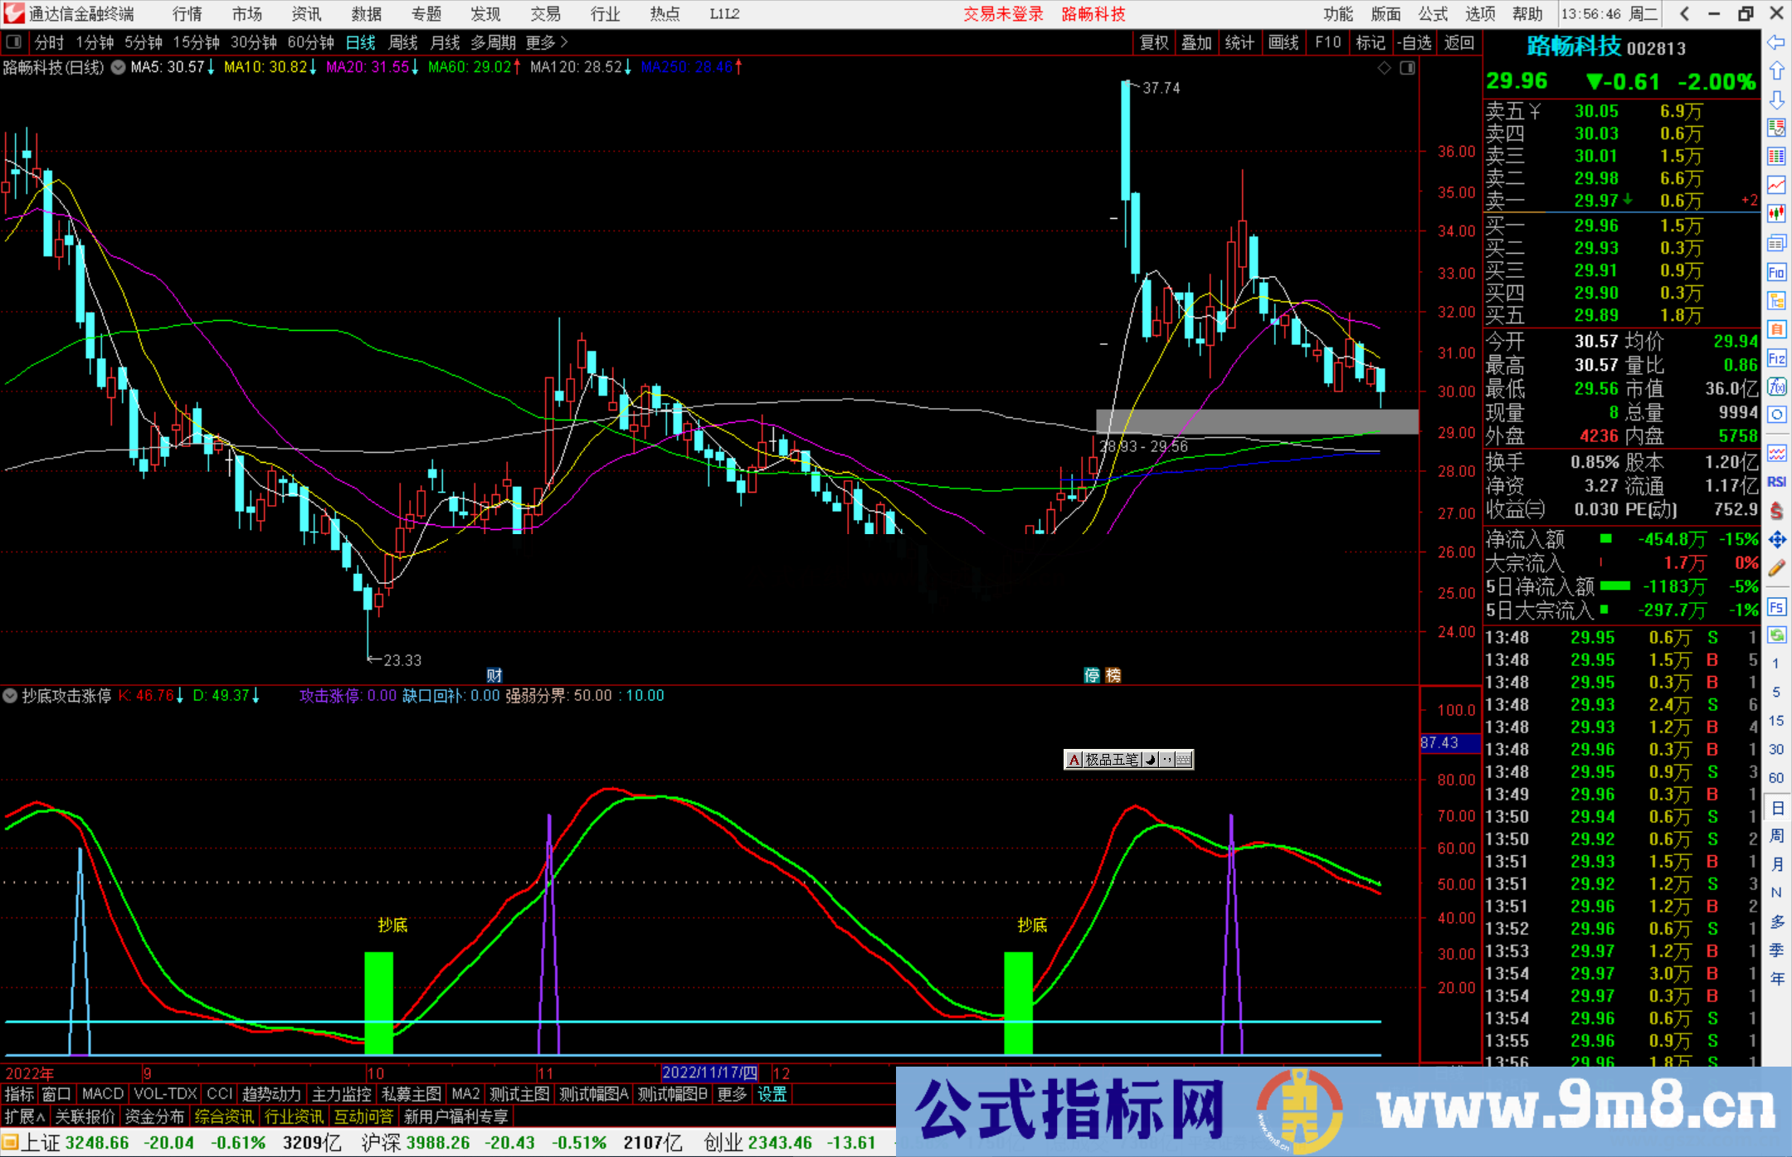Open the 公式 menu
The width and height of the screenshot is (1792, 1157).
click(1432, 14)
